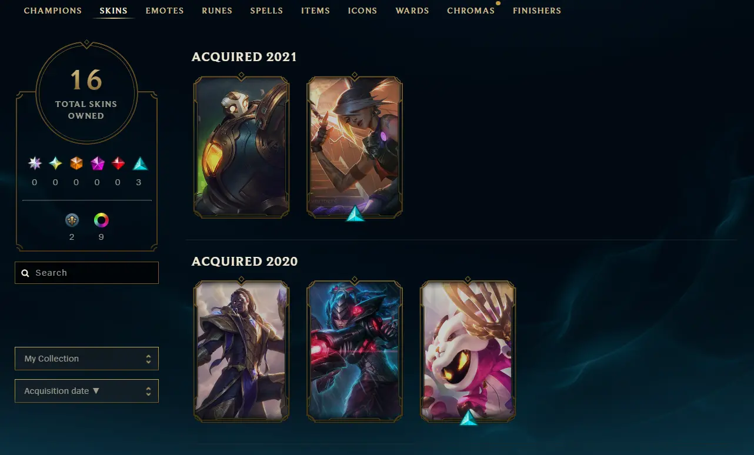Switch to the Champions tab
Screen dimensions: 754x455
[x=53, y=11]
